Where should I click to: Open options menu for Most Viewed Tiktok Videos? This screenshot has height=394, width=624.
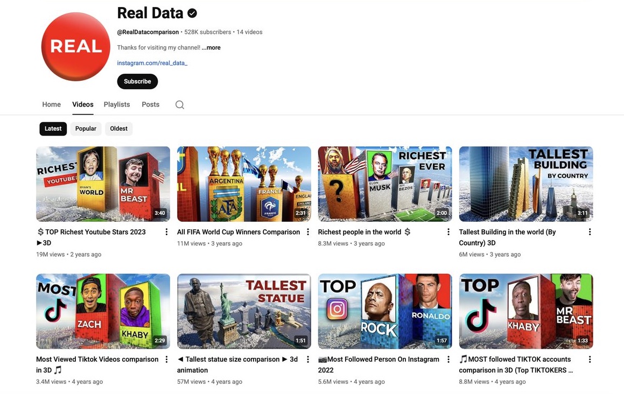tap(166, 360)
